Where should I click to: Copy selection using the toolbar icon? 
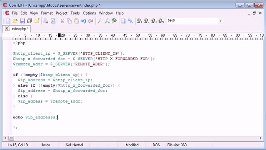point(69,21)
